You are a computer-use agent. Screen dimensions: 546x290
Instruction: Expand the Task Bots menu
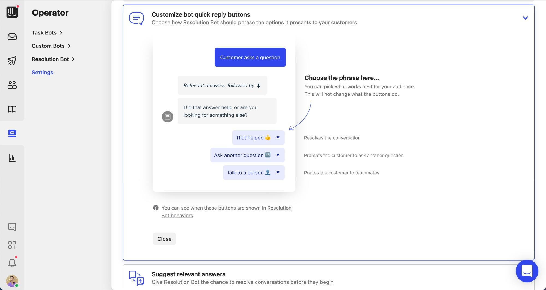coord(47,33)
